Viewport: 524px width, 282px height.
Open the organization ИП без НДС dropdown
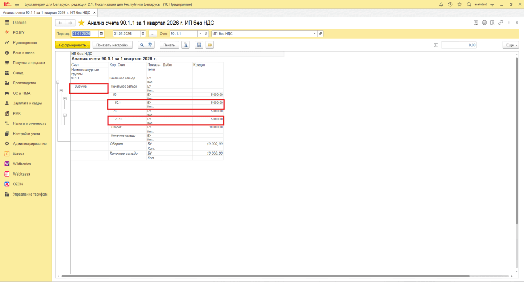click(x=314, y=34)
